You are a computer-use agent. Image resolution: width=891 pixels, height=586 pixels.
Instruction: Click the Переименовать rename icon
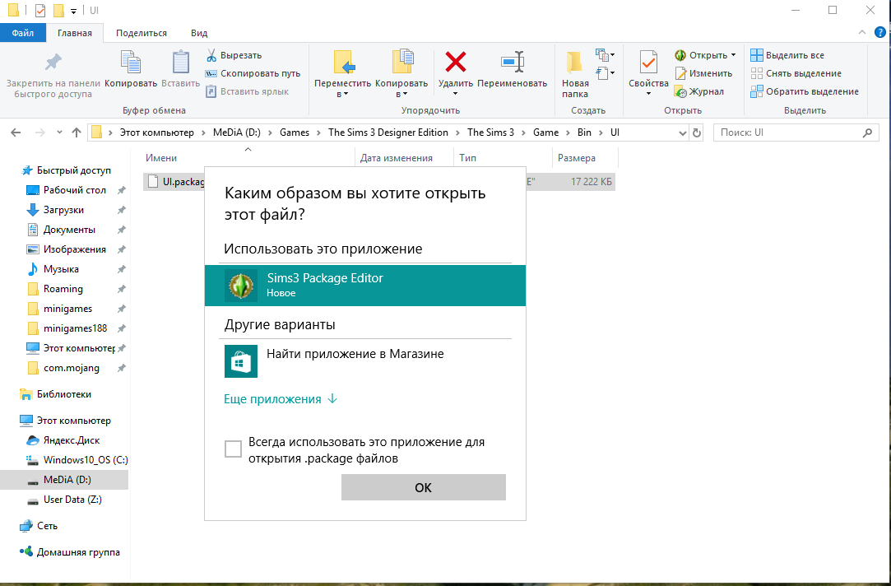[x=513, y=62]
